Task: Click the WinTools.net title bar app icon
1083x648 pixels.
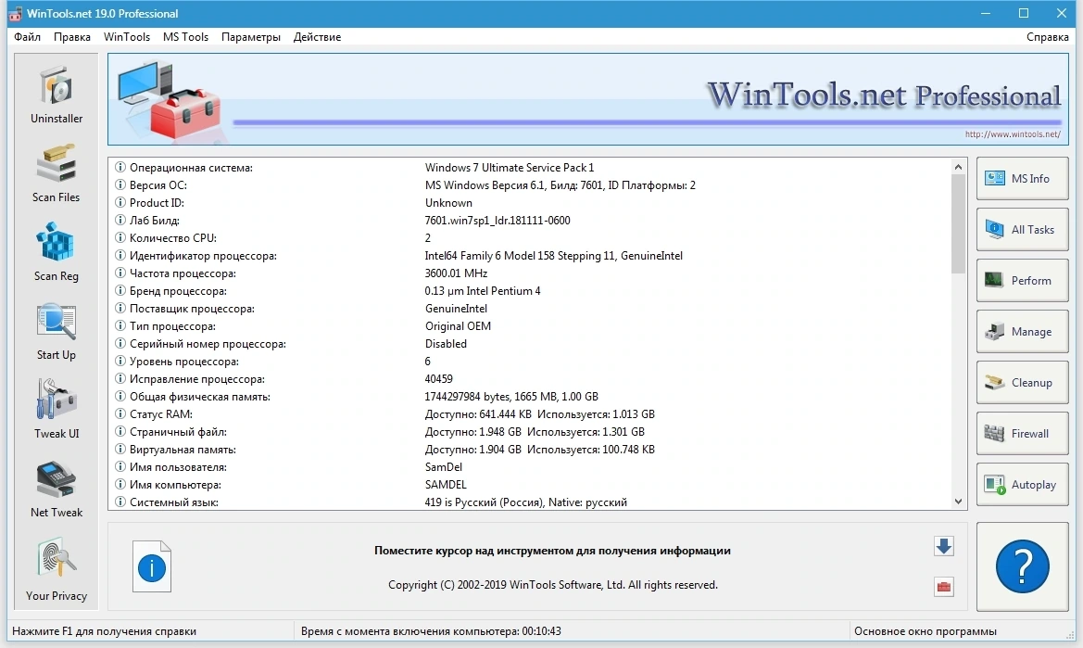Action: [15, 14]
